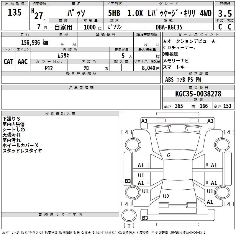Screen dimensions: 236x236
Task: Select the displacement 1000 cc
Action: 93,27
